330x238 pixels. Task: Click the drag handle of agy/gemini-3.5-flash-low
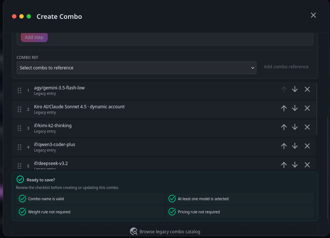point(19,90)
